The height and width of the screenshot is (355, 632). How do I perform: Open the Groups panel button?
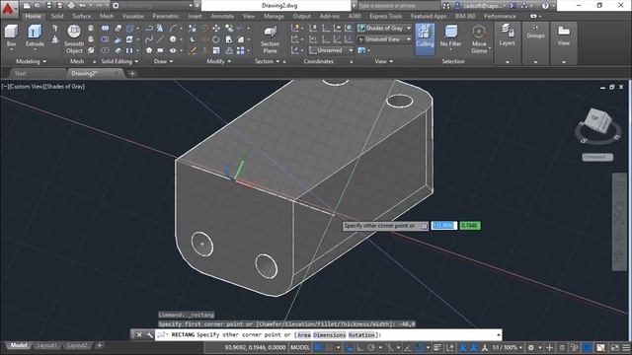click(x=535, y=32)
